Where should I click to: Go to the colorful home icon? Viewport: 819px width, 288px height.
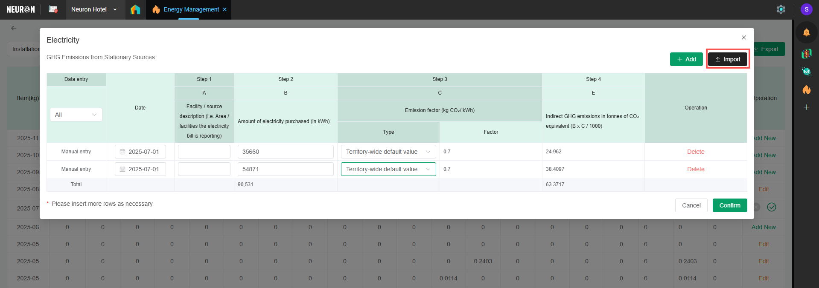point(135,9)
